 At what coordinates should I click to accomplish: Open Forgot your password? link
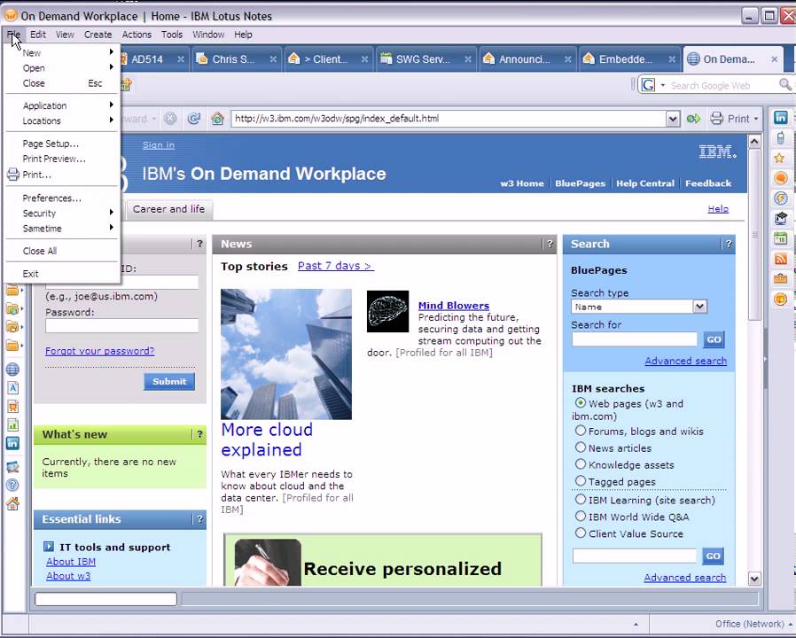tap(99, 351)
